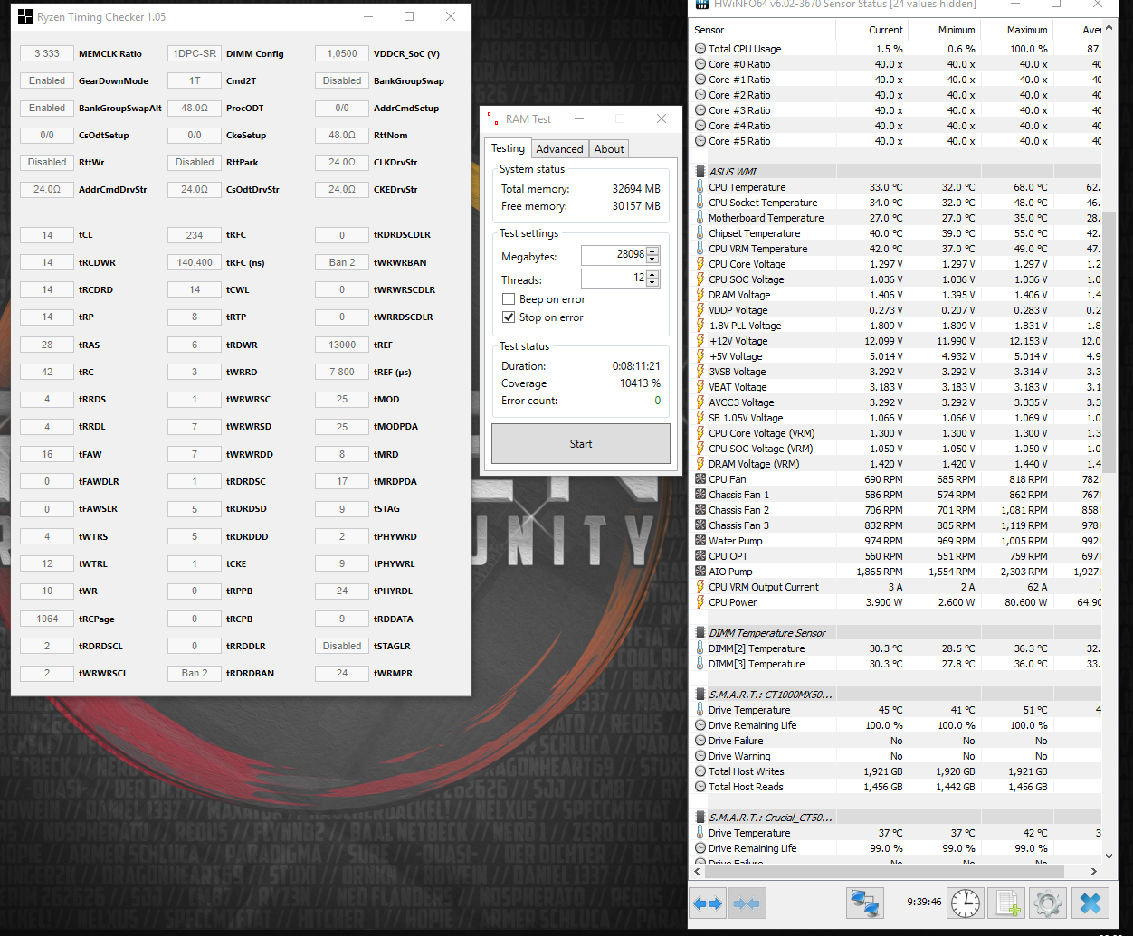The image size is (1133, 936).
Task: Click the HWiNFO horizontal scrollbar left arrow
Action: [697, 871]
